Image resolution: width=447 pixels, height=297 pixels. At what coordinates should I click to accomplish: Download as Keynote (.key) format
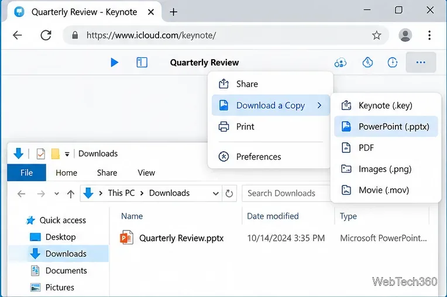point(386,105)
